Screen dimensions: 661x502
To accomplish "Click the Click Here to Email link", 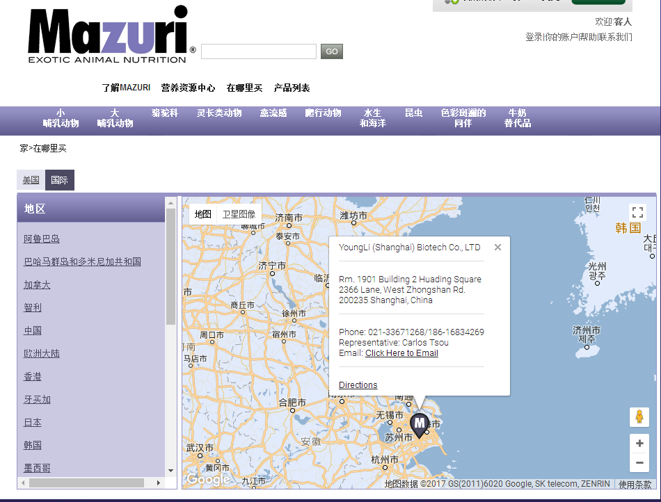I will coord(401,353).
